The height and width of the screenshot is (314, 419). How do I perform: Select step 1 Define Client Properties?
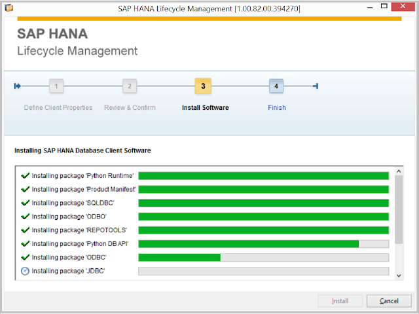56,86
